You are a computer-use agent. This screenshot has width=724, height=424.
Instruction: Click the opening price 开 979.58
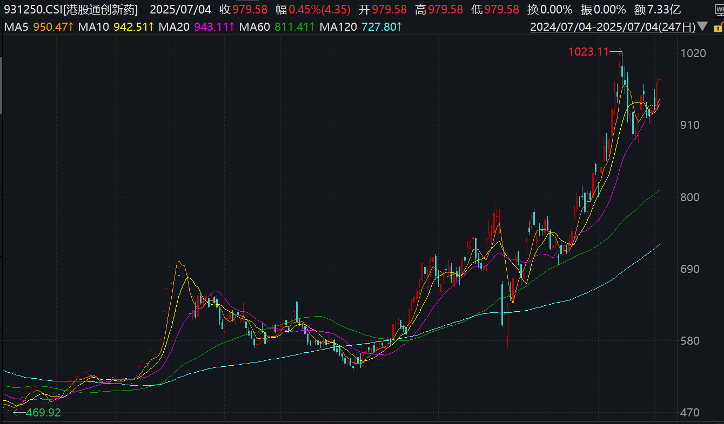[383, 9]
